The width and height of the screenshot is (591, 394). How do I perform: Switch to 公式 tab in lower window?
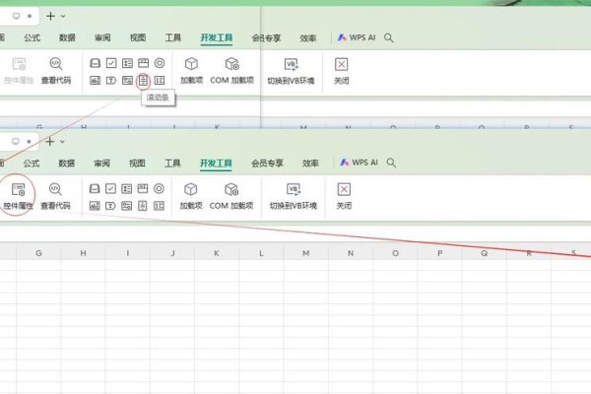click(x=32, y=164)
